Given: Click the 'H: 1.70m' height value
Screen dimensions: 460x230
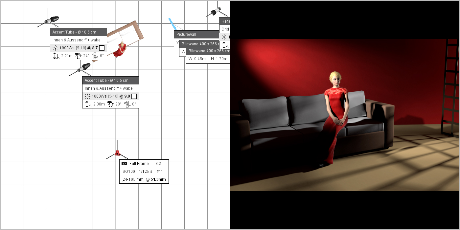Looking at the screenshot, I should click(x=219, y=59).
